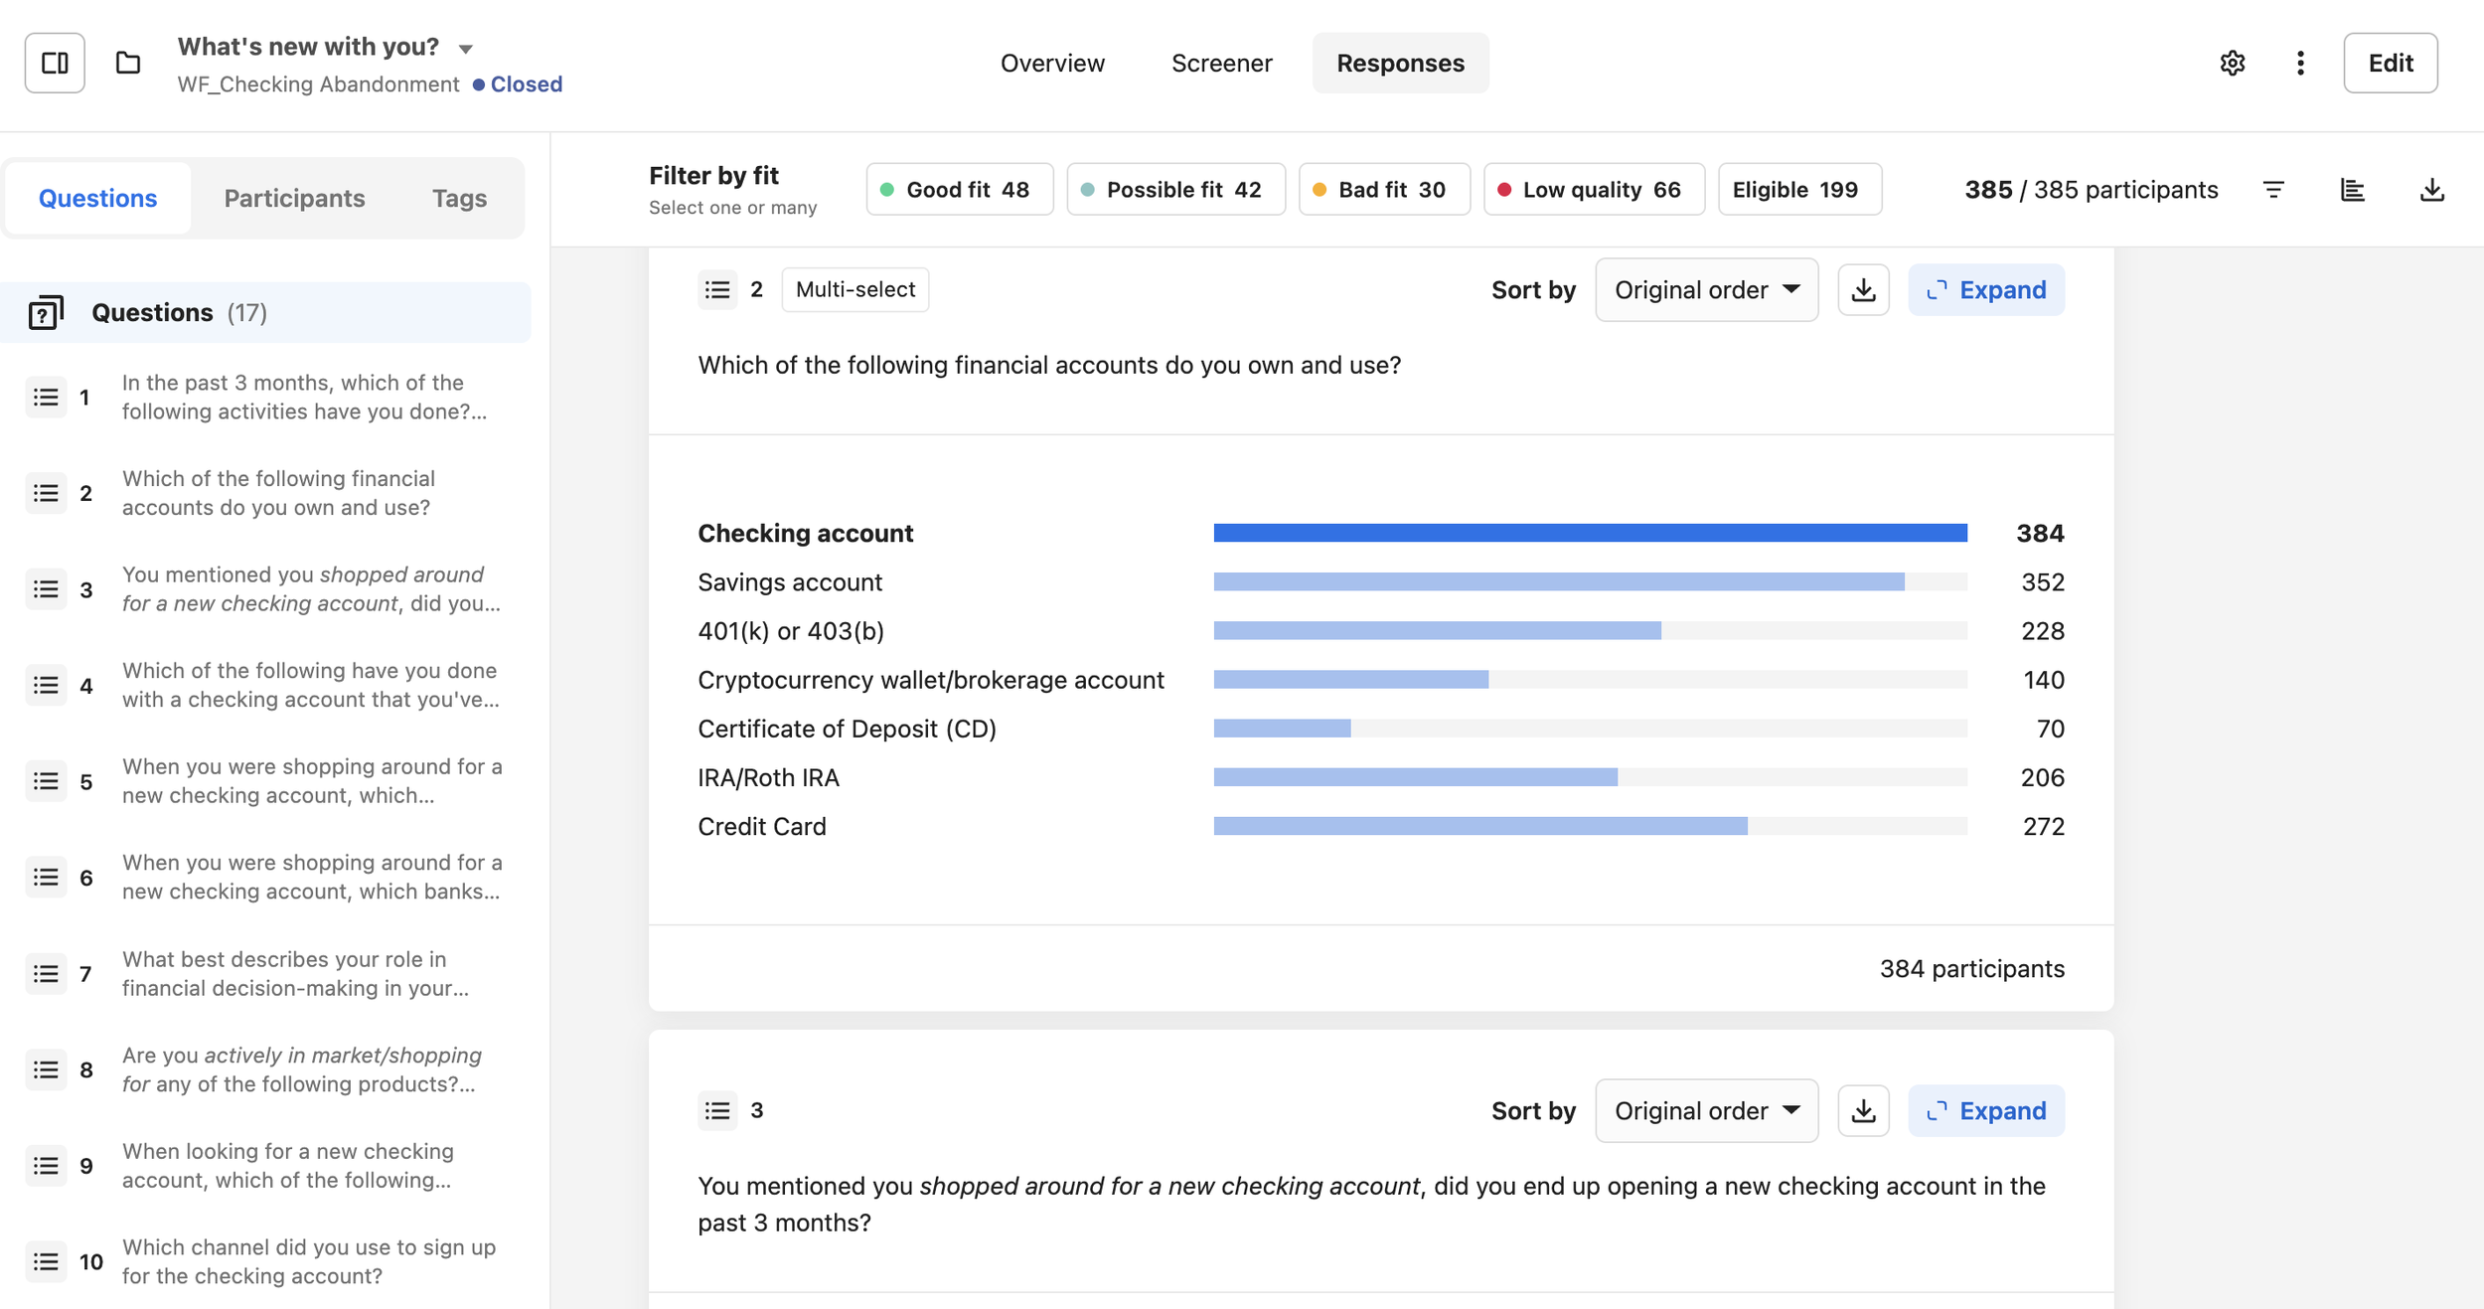This screenshot has height=1309, width=2484.
Task: Download question 2 results icon
Action: (x=1863, y=289)
